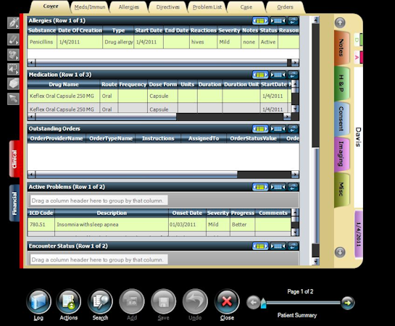Expand Medication list with down scroll arrow
This screenshot has height=326, width=395.
click(295, 109)
